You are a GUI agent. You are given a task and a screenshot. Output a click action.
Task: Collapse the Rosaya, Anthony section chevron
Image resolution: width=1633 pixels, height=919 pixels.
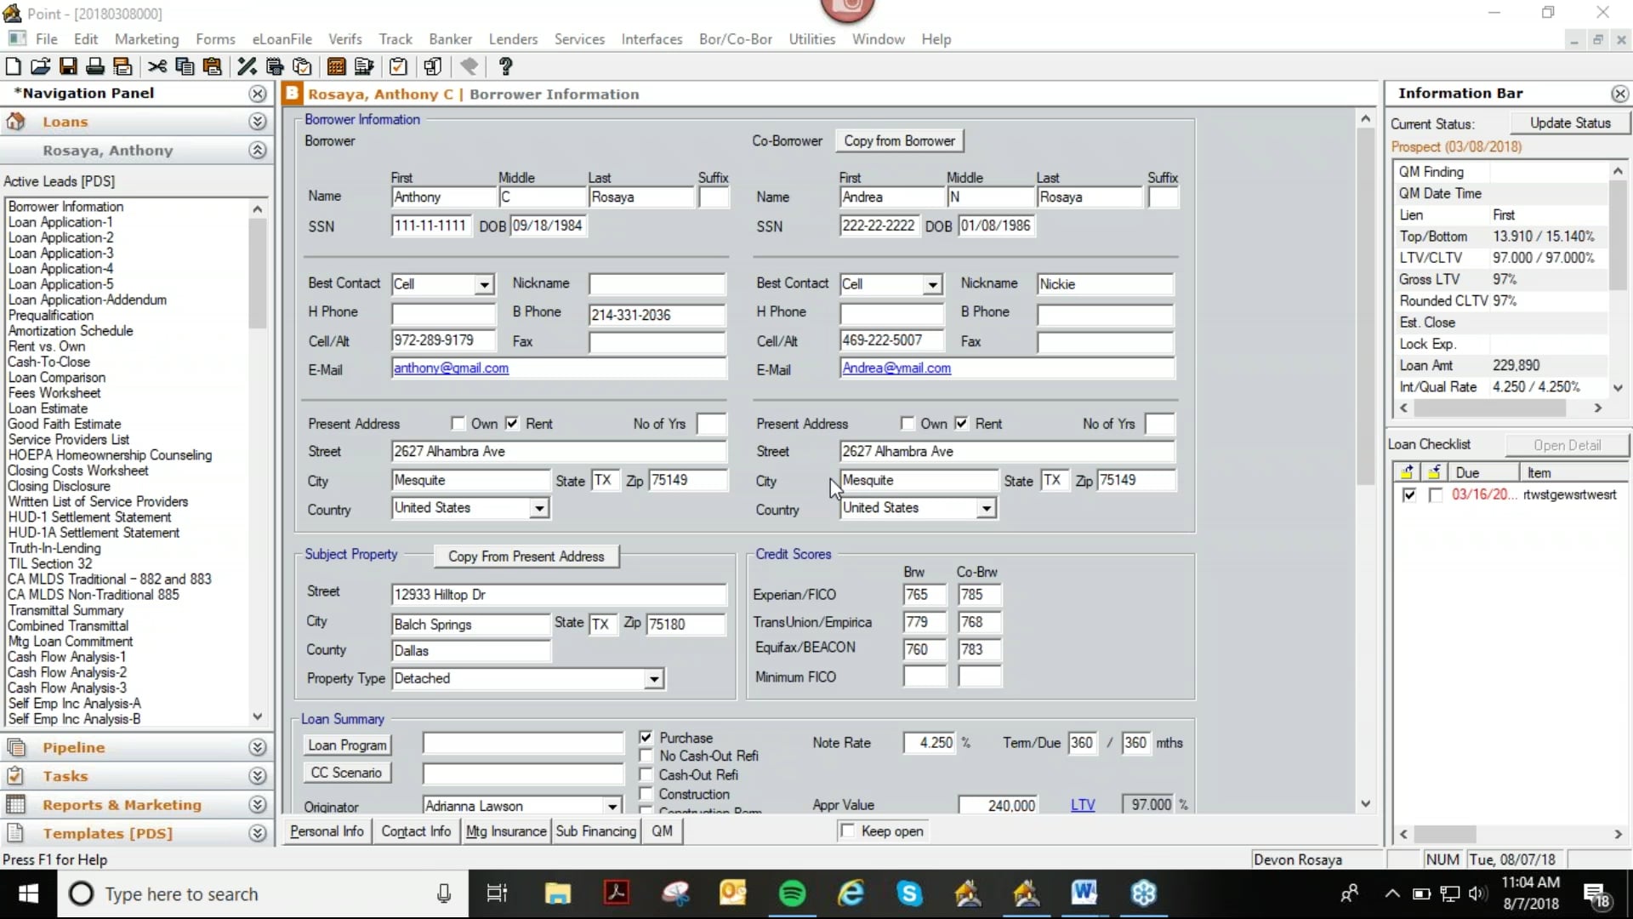[257, 151]
